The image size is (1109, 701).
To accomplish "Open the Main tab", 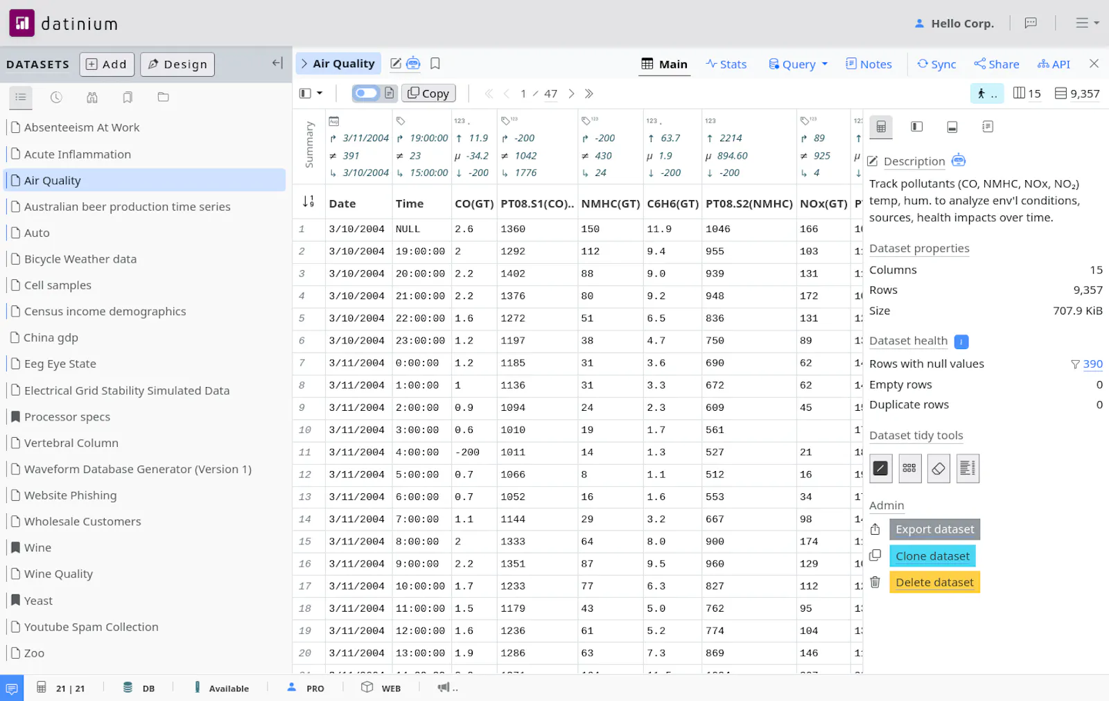I will pyautogui.click(x=665, y=64).
